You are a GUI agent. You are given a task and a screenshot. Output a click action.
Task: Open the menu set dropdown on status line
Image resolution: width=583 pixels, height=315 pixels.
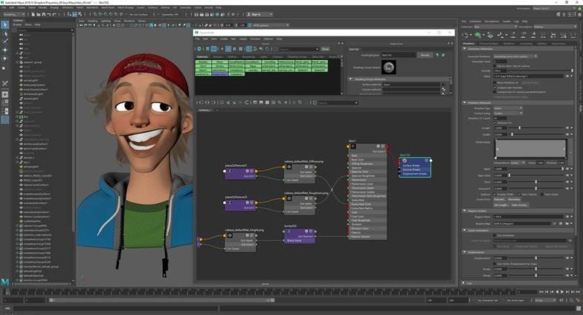[x=13, y=15]
